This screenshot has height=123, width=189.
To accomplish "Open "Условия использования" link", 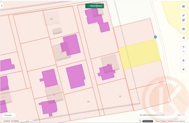I will pos(176,121).
